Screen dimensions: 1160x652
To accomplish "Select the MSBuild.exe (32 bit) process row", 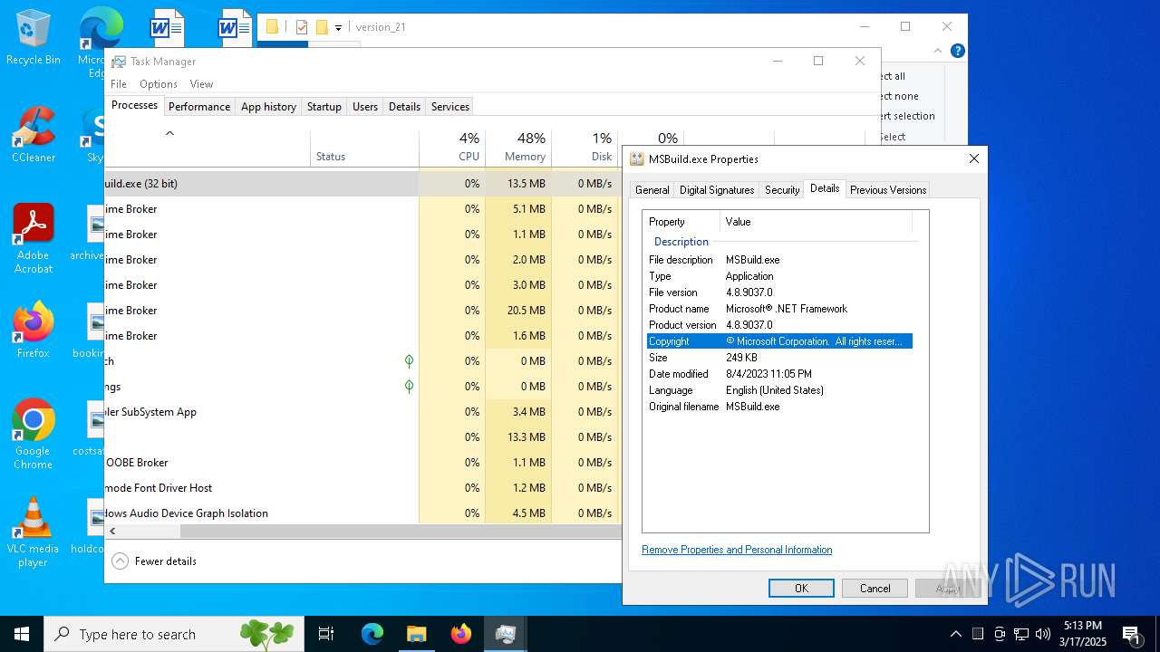I will [x=362, y=184].
